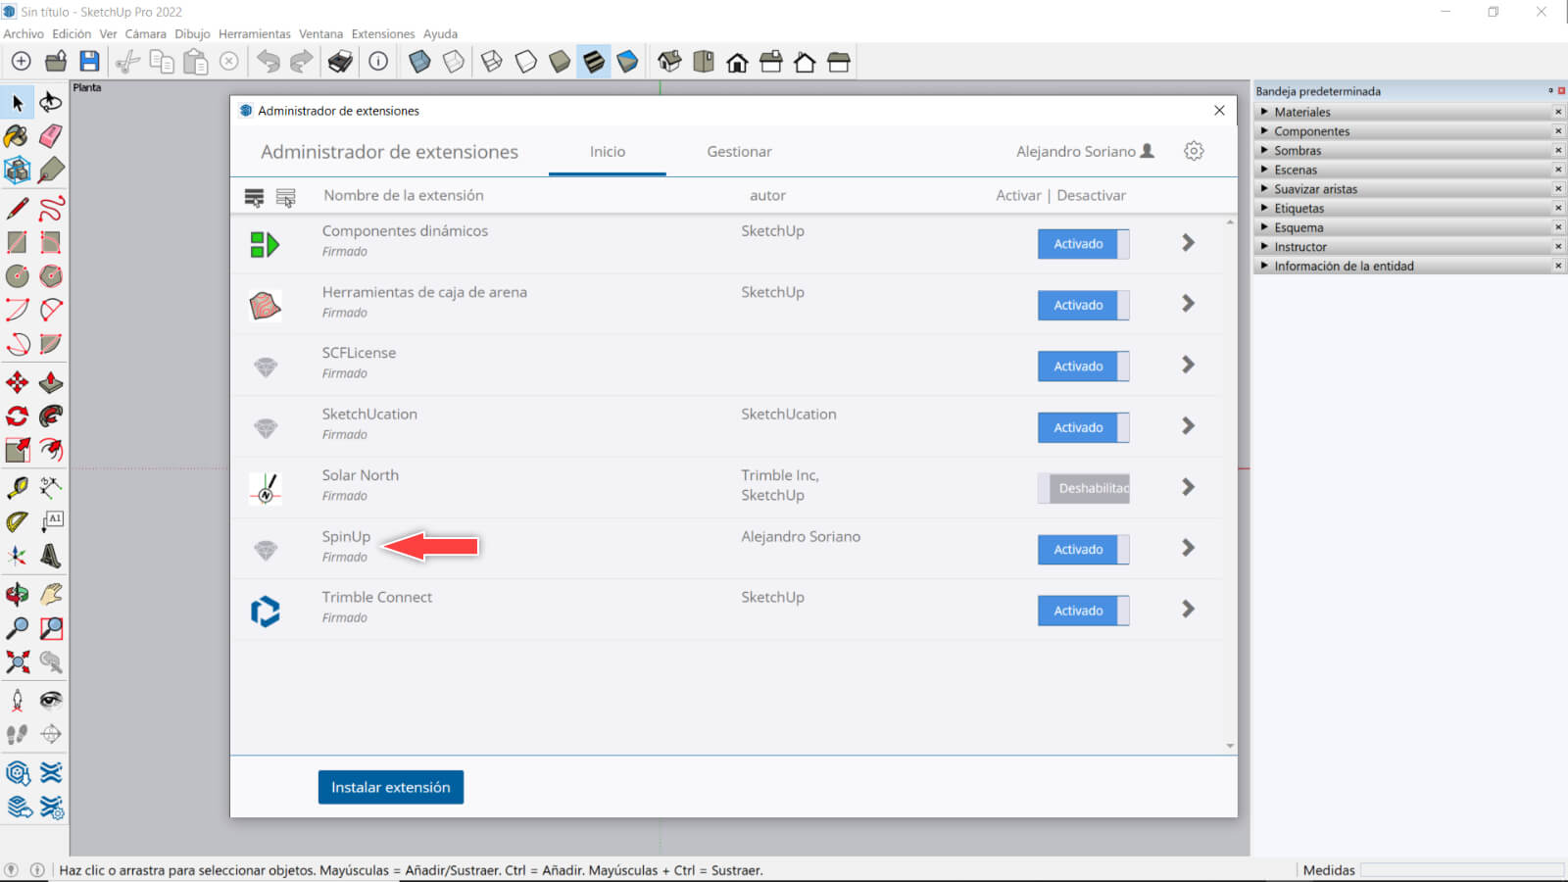
Task: Click the extension list scrollbar down arrow
Action: click(1230, 747)
